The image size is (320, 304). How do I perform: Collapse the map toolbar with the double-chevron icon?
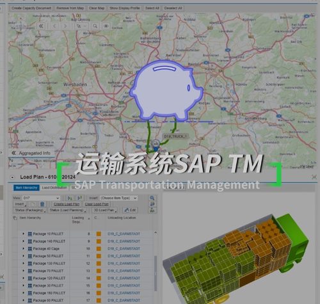click(41, 26)
